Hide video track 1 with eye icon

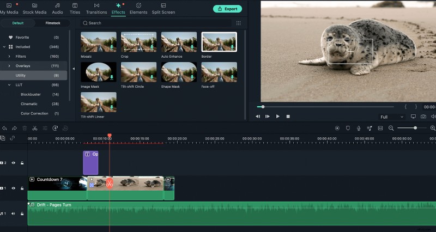point(13,188)
